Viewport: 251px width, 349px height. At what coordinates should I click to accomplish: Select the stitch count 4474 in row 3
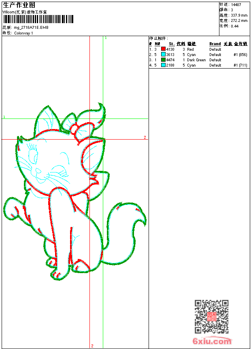tap(170, 60)
